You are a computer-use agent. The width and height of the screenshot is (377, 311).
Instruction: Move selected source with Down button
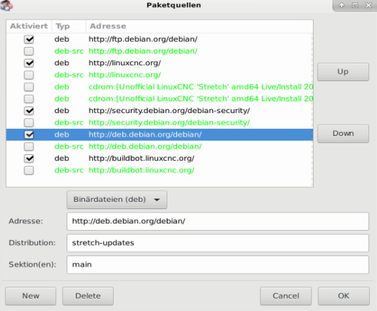[x=343, y=133]
